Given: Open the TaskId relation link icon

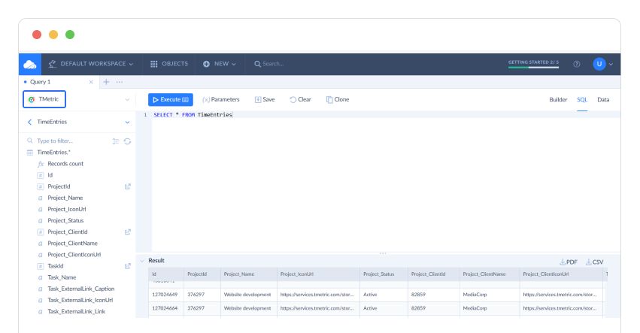Looking at the screenshot, I should [127, 266].
